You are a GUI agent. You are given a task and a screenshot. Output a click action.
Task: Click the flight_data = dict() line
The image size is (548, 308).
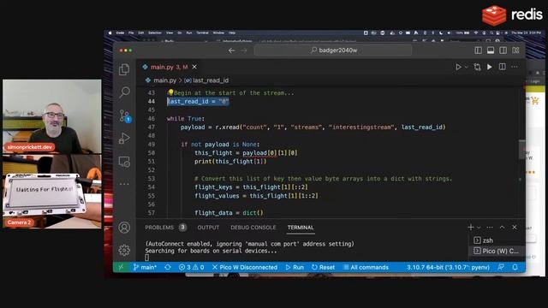pyautogui.click(x=229, y=213)
